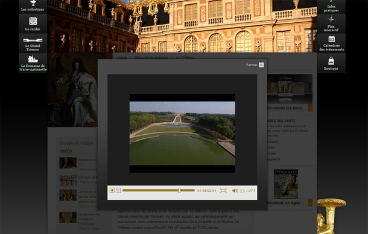Click the Le Château panorama preview
Viewport: 368px width, 234px height.
290,89
